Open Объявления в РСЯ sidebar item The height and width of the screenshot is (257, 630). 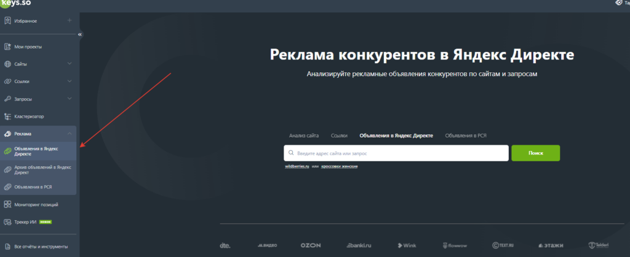tap(33, 187)
